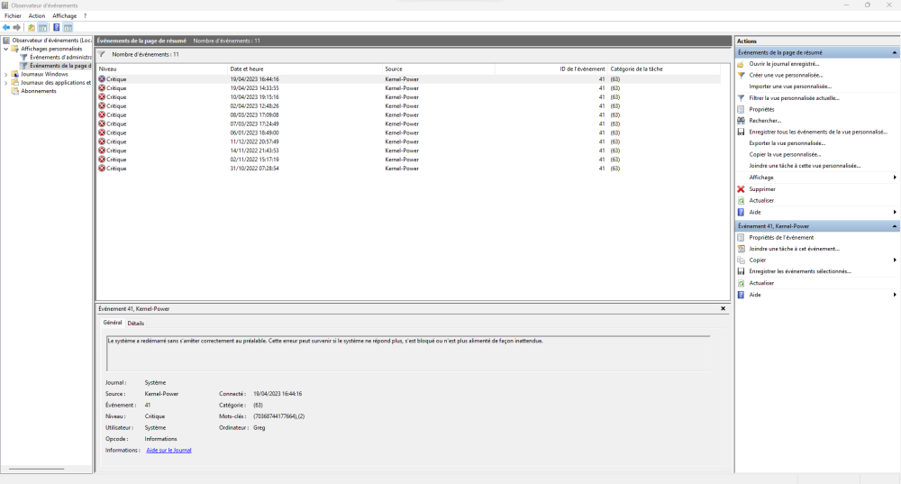Screen dimensions: 901x484
Task: Click the Propriétés de l'événement icon
Action: tap(741, 237)
